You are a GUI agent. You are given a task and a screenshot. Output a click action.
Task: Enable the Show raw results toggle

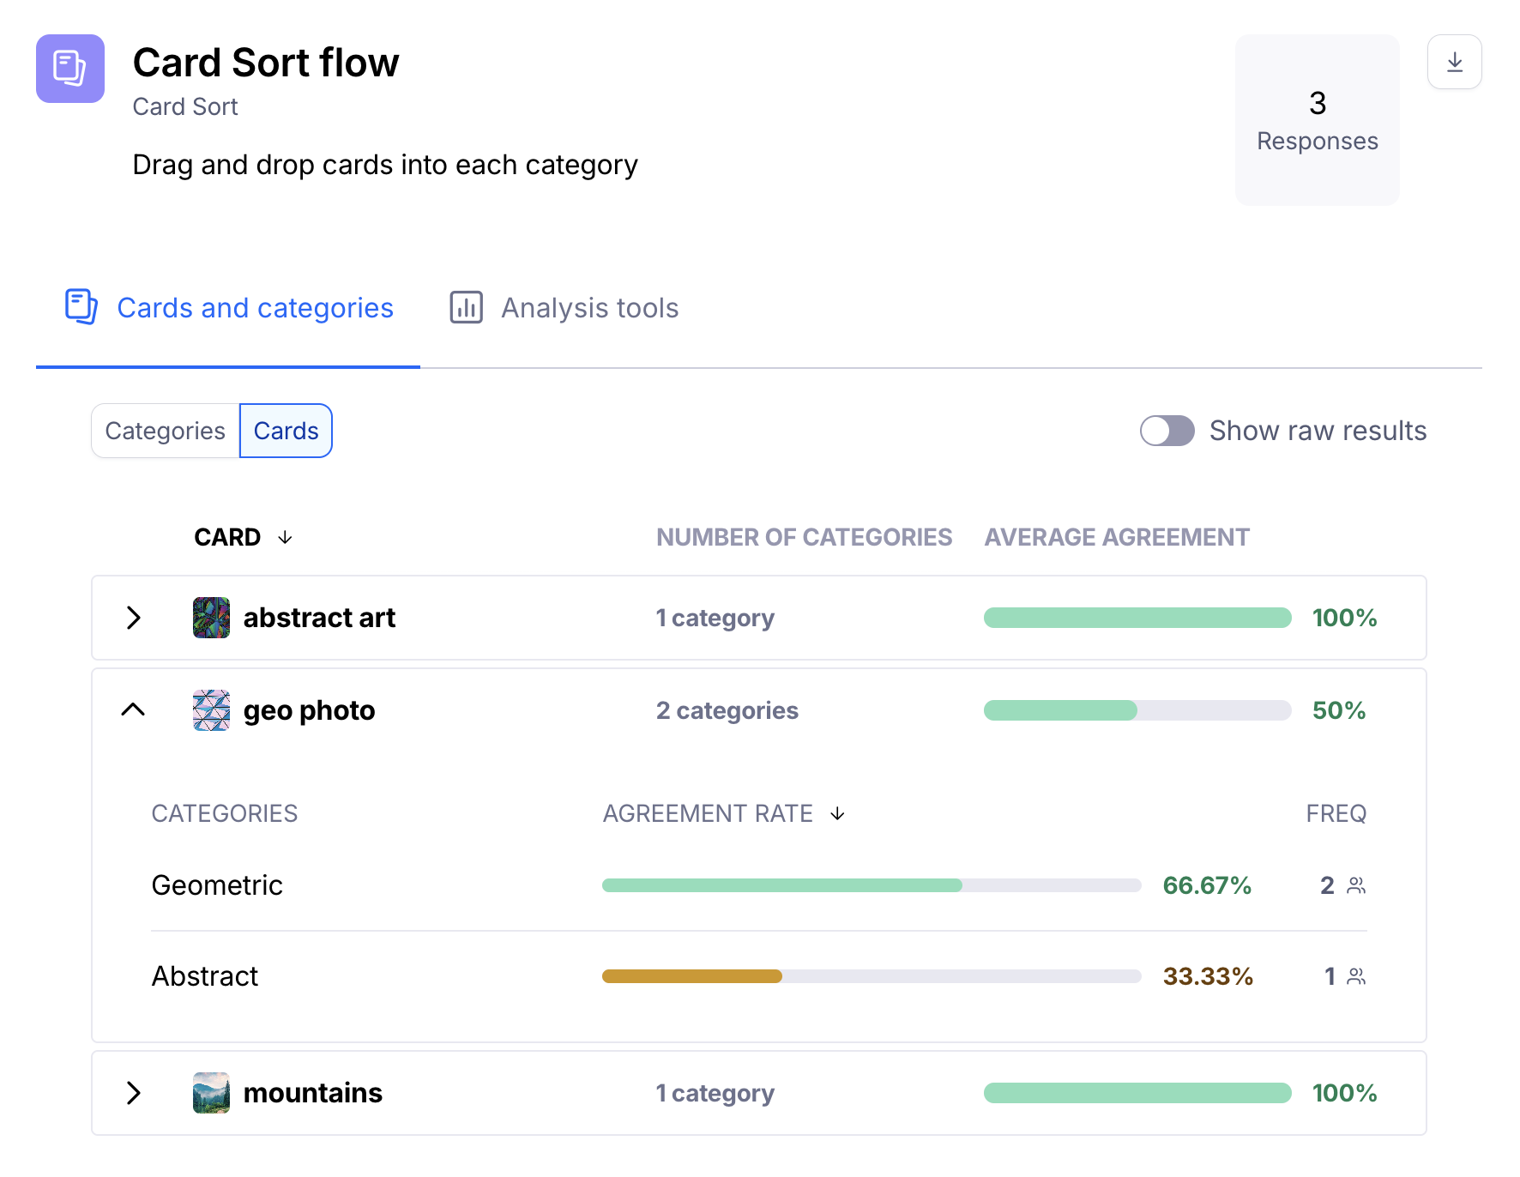[x=1167, y=431]
